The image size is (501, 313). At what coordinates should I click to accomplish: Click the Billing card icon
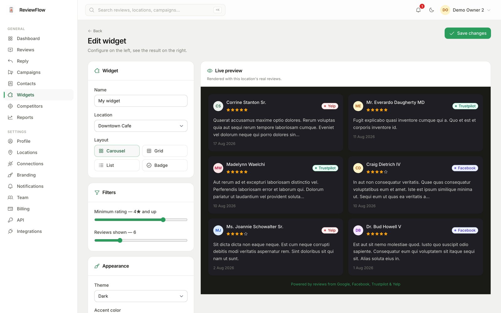10,209
